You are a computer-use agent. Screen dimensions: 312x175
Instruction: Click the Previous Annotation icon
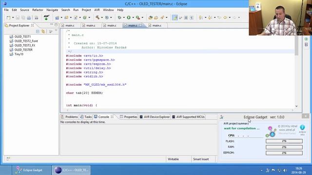pos(210,17)
